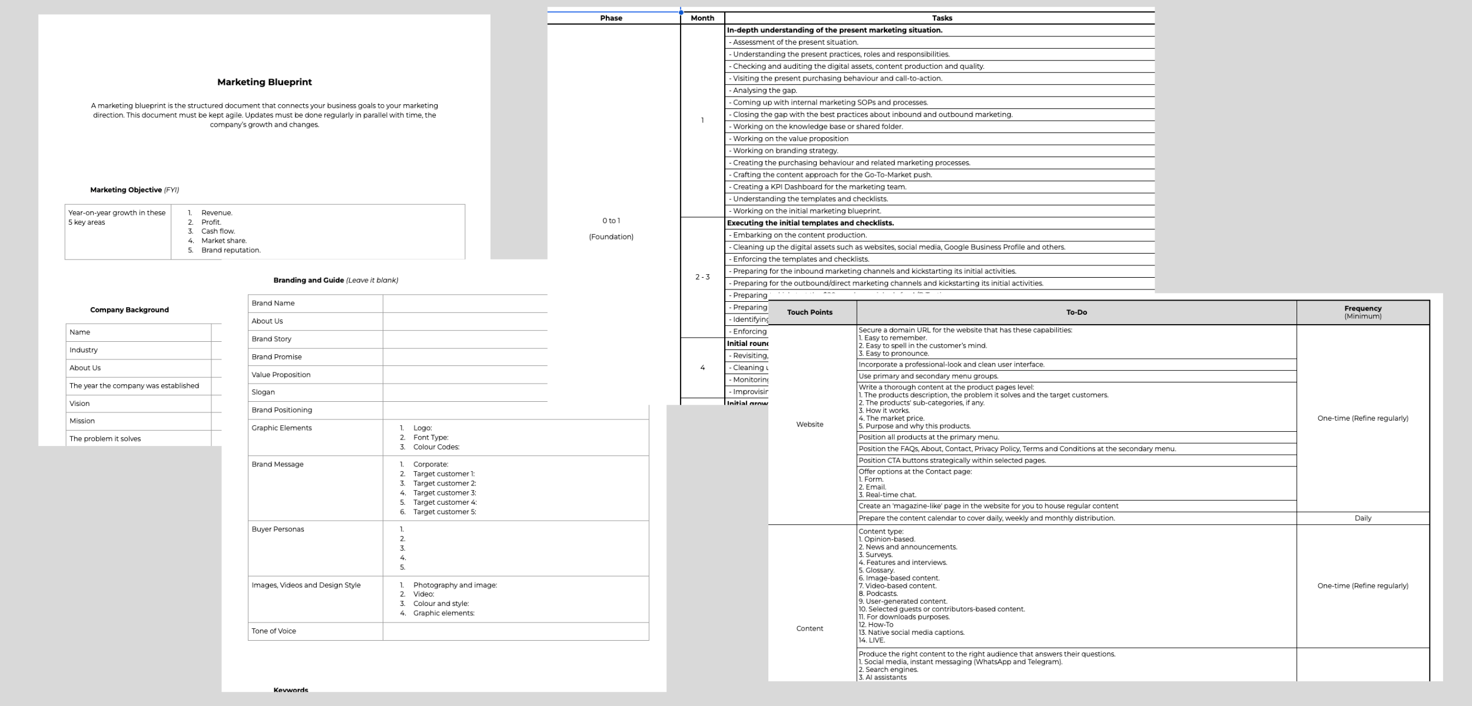Click the Slogan row label
This screenshot has width=1472, height=706.
[263, 392]
